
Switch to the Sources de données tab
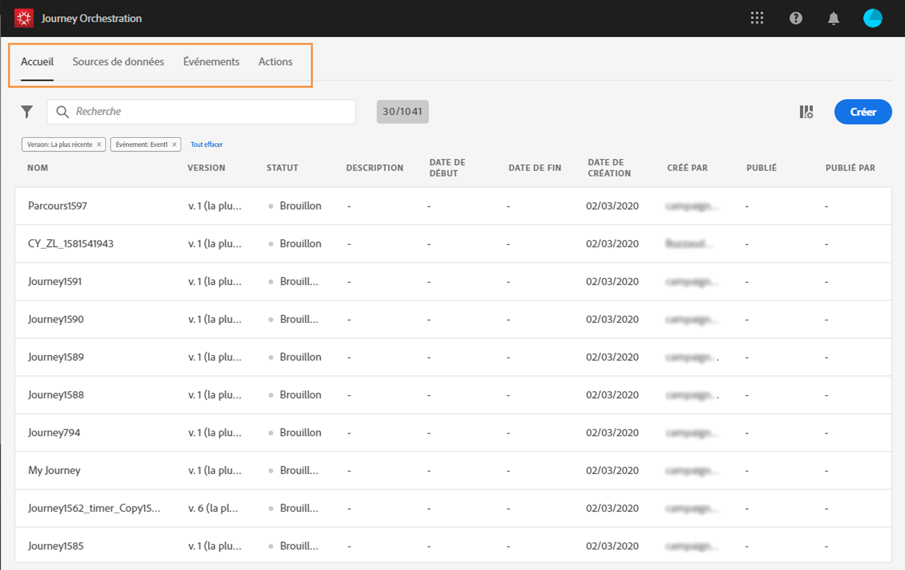(118, 62)
